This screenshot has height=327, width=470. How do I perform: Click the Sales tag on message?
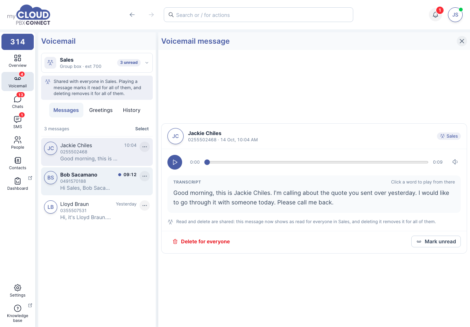(449, 136)
